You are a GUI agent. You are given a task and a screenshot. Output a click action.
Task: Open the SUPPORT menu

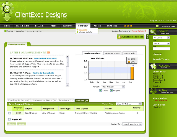[x=83, y=26]
